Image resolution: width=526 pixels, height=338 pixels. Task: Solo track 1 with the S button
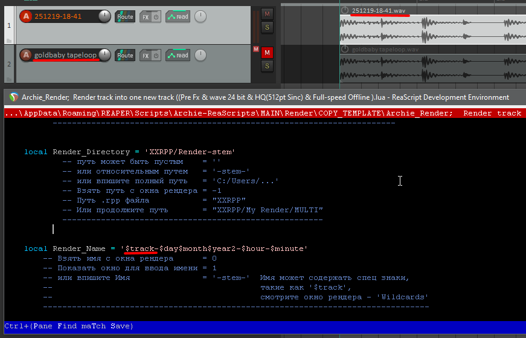(x=267, y=27)
